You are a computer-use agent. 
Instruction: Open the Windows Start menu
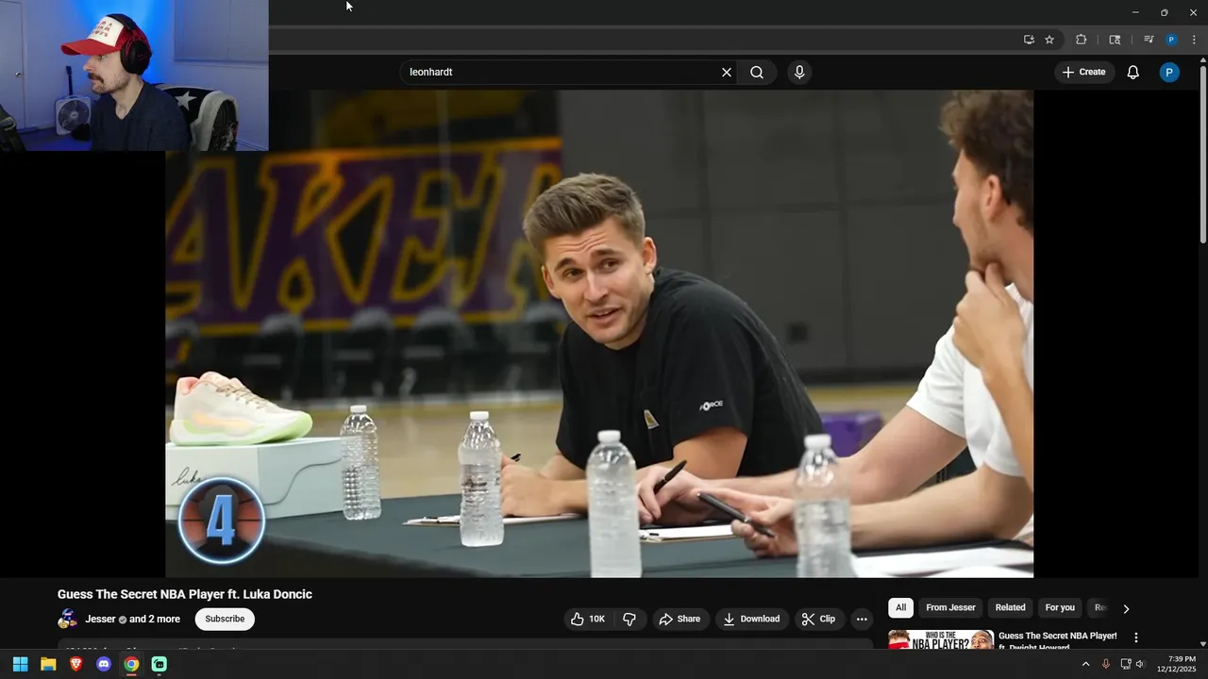(x=20, y=665)
